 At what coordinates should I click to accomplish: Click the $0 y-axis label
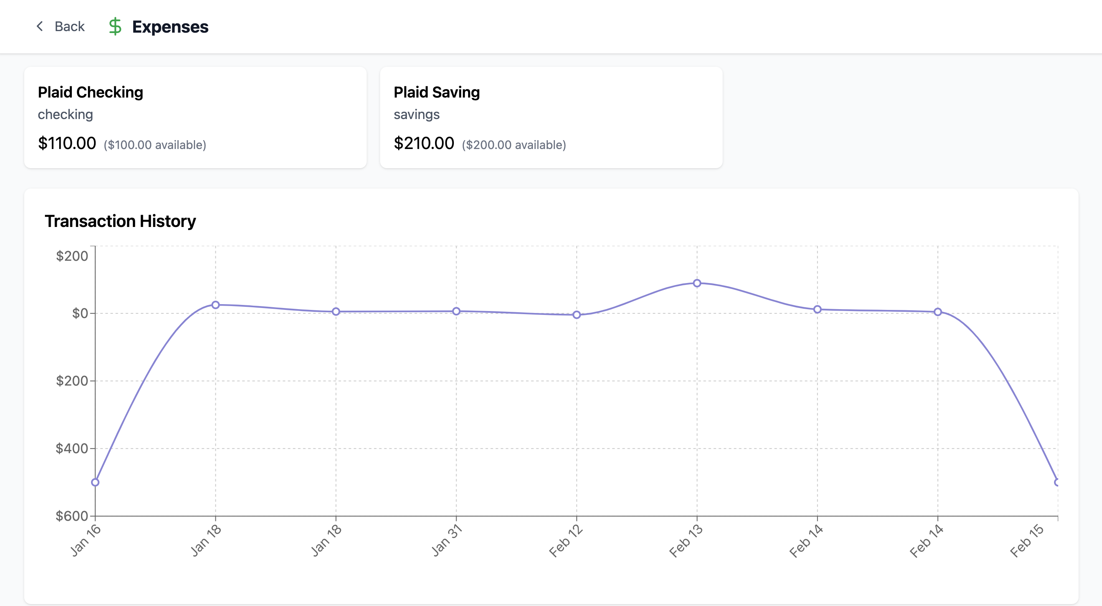[x=79, y=313]
